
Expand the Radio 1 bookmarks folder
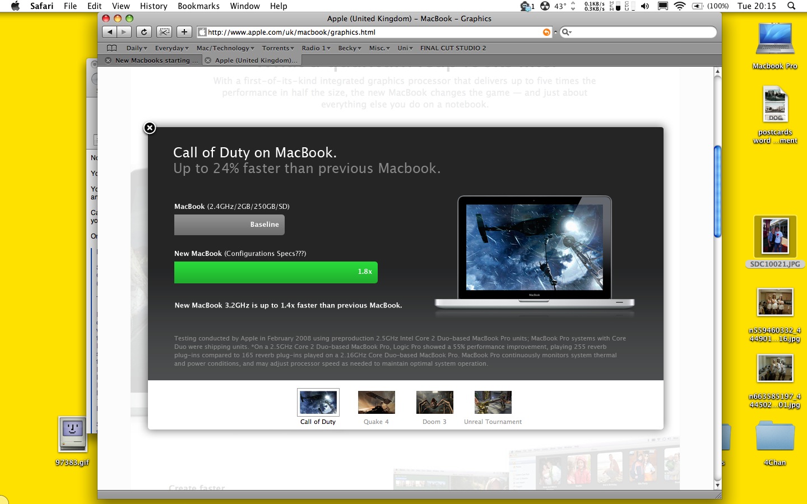tap(316, 48)
